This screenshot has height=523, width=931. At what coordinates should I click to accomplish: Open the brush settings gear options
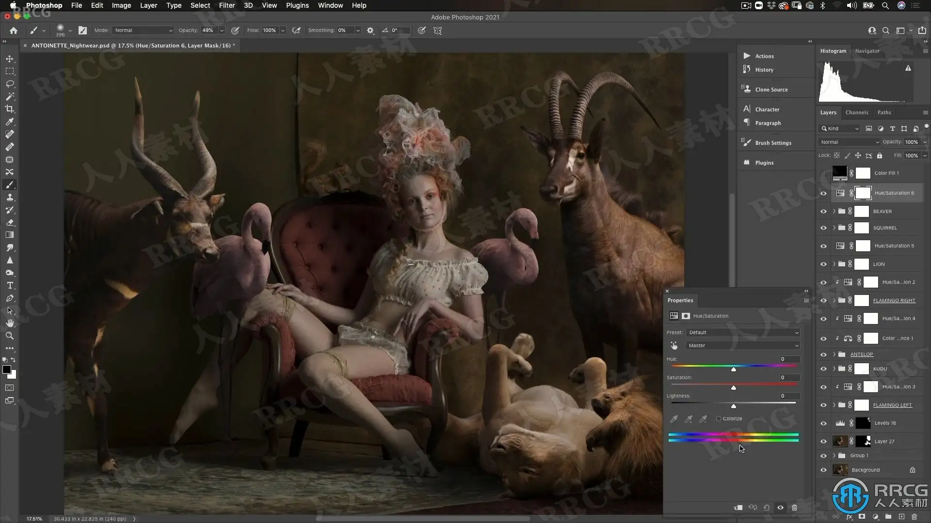370,30
